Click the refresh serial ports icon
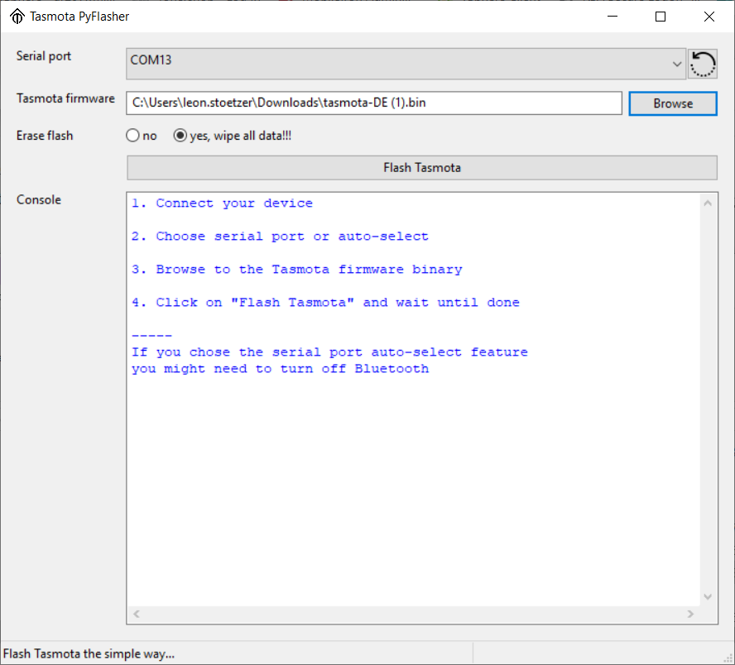Image resolution: width=735 pixels, height=665 pixels. (x=702, y=65)
